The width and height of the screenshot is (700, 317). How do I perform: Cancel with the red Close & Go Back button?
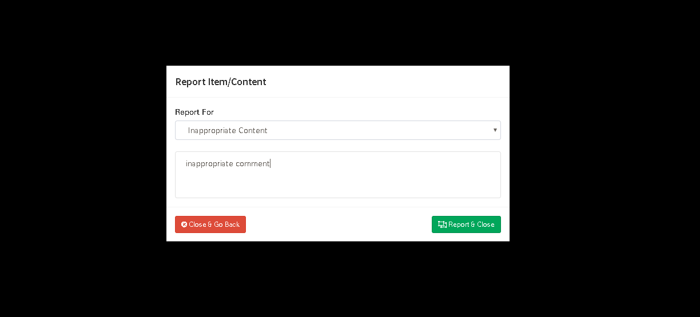pyautogui.click(x=210, y=224)
